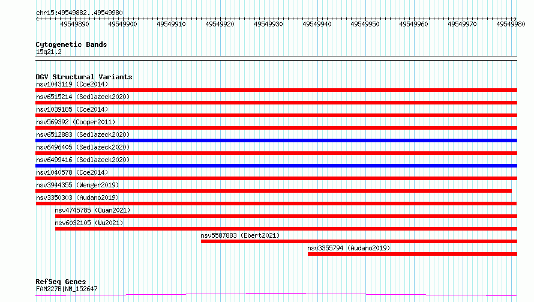Click ruler position 49549930
The image size is (534, 302).
268,24
